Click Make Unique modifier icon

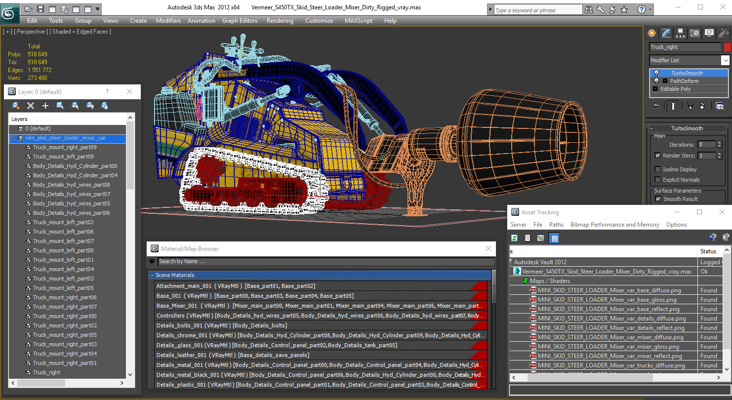690,106
